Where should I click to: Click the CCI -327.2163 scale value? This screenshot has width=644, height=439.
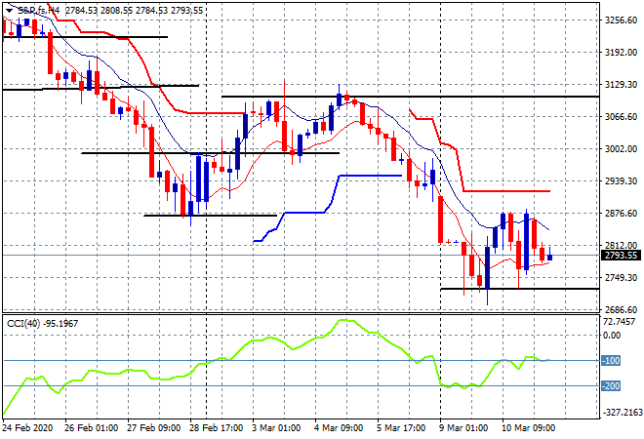click(x=622, y=412)
